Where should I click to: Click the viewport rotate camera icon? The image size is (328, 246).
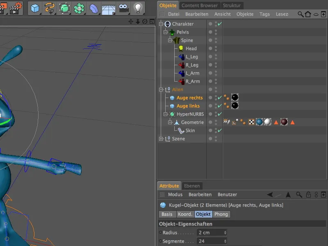(x=145, y=21)
